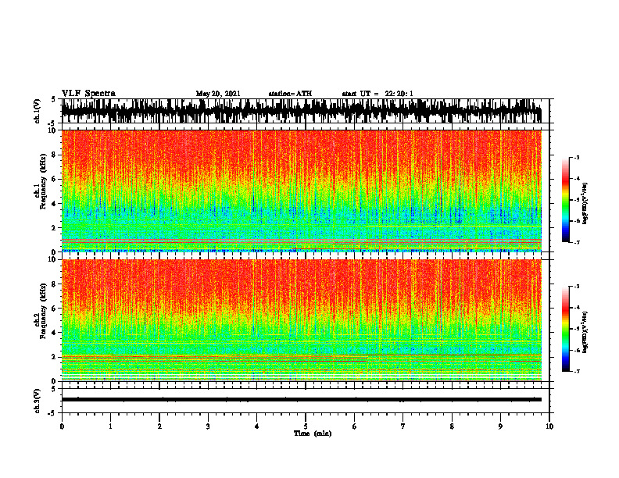Click the "ch.3(V)" waveform axis label
This screenshot has width=619, height=478.
(x=37, y=401)
